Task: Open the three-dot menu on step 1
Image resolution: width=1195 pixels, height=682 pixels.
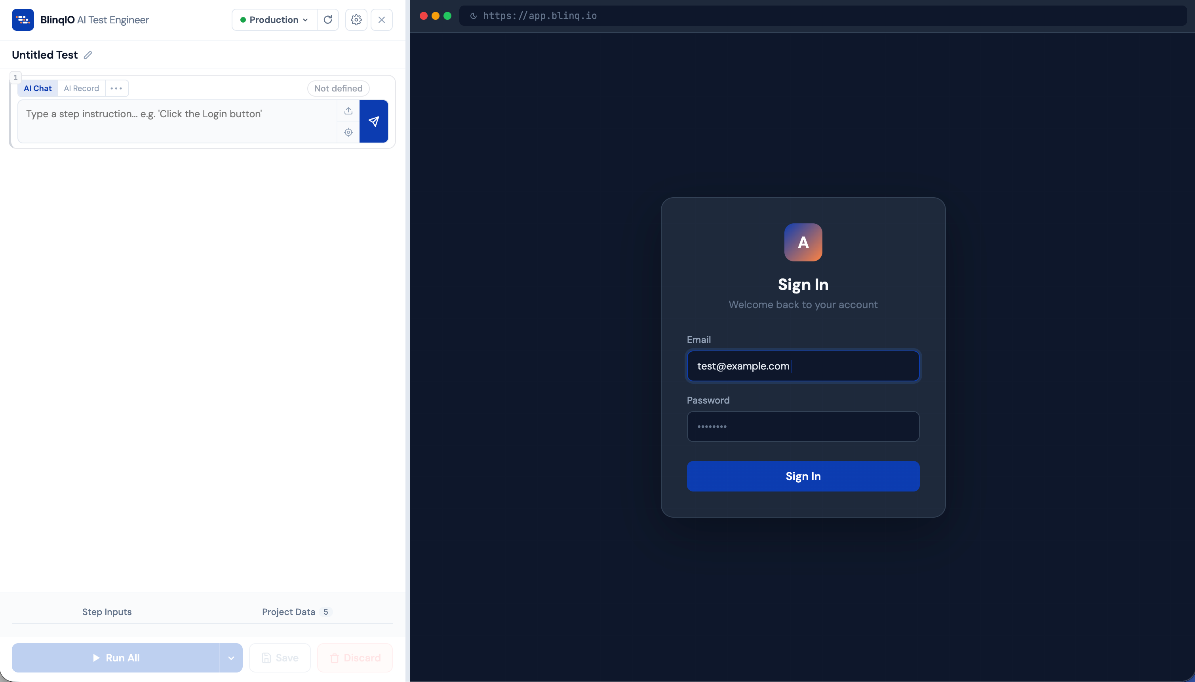Action: pos(116,88)
